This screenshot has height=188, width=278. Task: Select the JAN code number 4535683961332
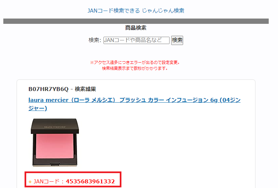click(x=90, y=181)
